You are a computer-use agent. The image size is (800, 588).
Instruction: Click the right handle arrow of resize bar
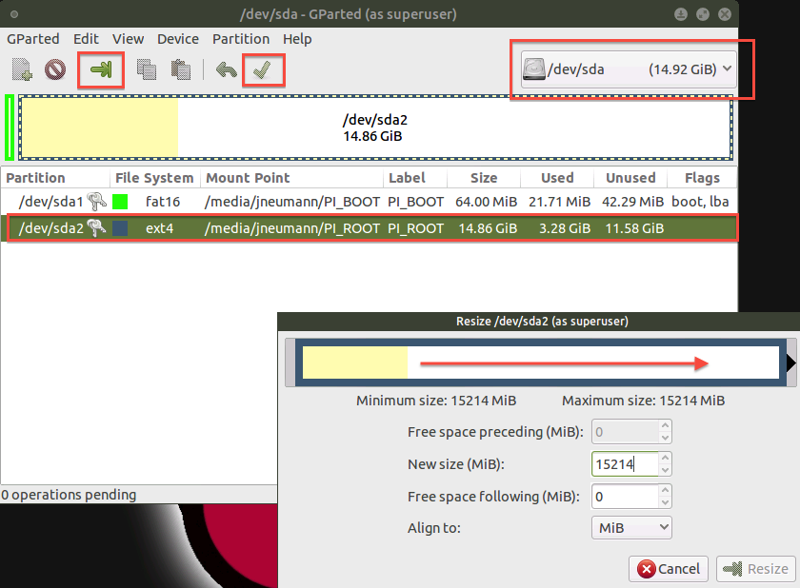(791, 363)
